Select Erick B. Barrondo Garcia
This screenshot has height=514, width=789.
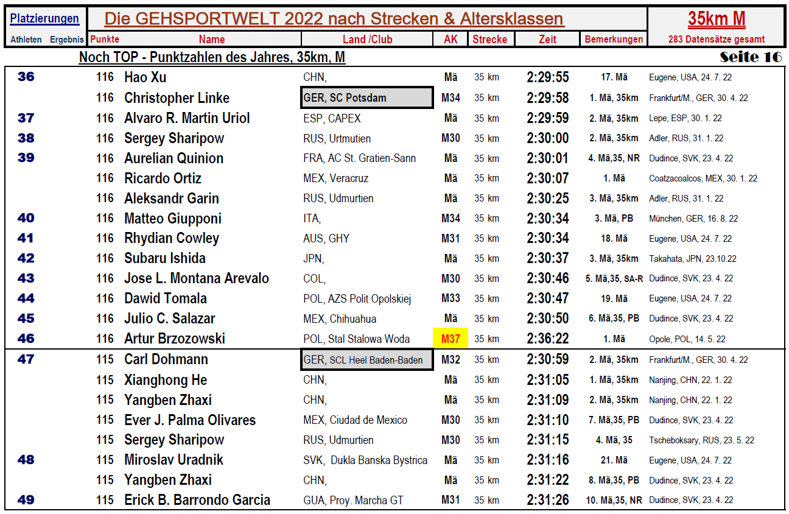pos(197,500)
